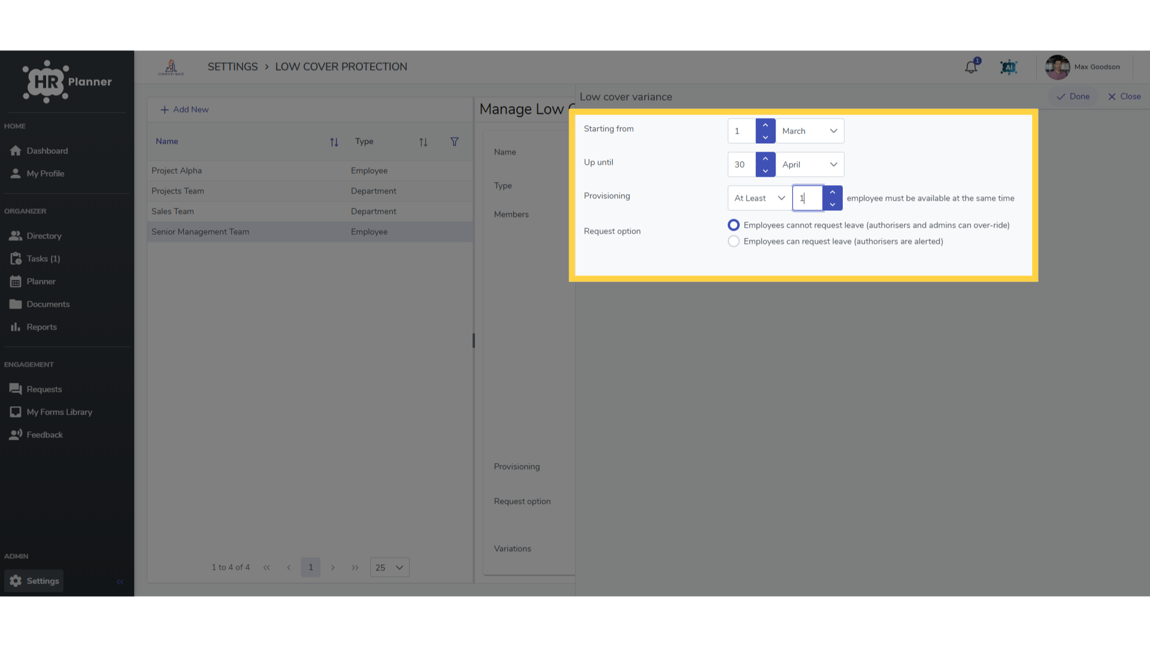Open the April month dropdown
This screenshot has height=647, width=1150.
[x=810, y=165]
